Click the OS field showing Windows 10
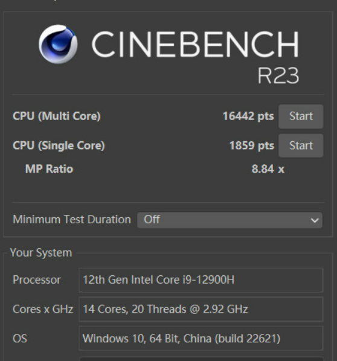The height and width of the screenshot is (361, 337). pyautogui.click(x=201, y=339)
